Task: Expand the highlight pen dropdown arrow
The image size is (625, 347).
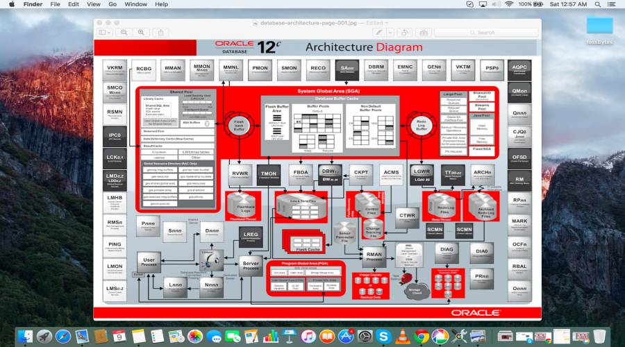Action: click(x=390, y=33)
